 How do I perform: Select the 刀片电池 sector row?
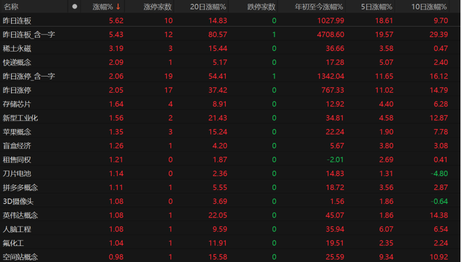(x=230, y=174)
